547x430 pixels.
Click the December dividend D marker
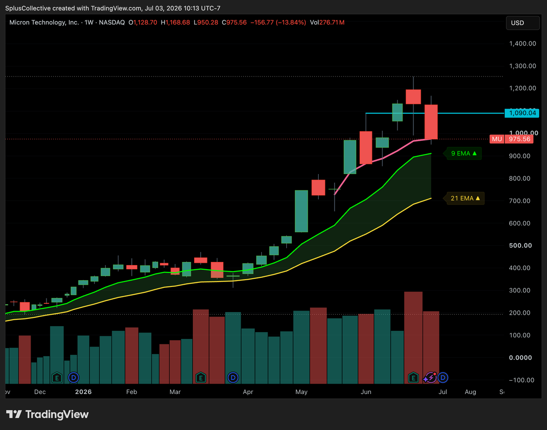click(x=73, y=377)
